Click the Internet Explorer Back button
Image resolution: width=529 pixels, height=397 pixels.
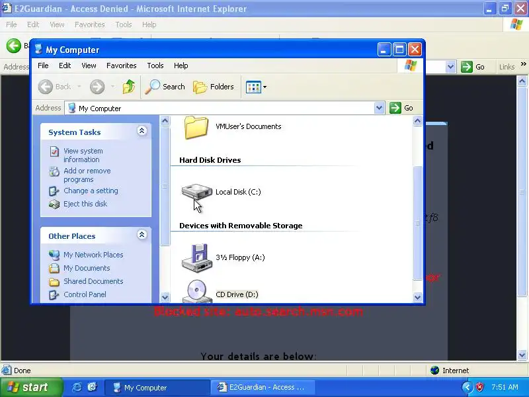point(14,46)
